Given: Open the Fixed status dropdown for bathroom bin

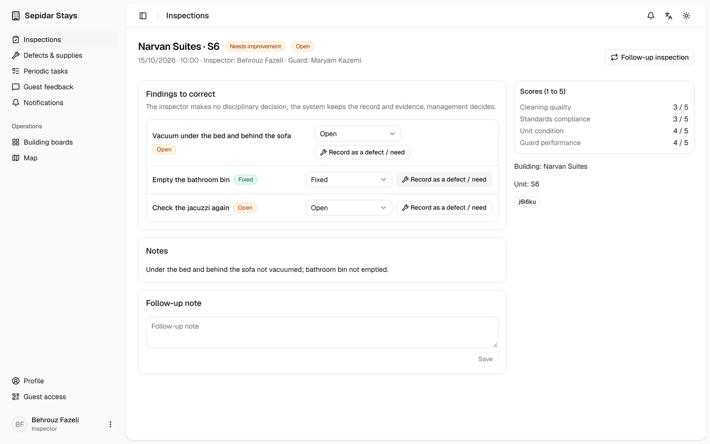Looking at the screenshot, I should [x=349, y=180].
